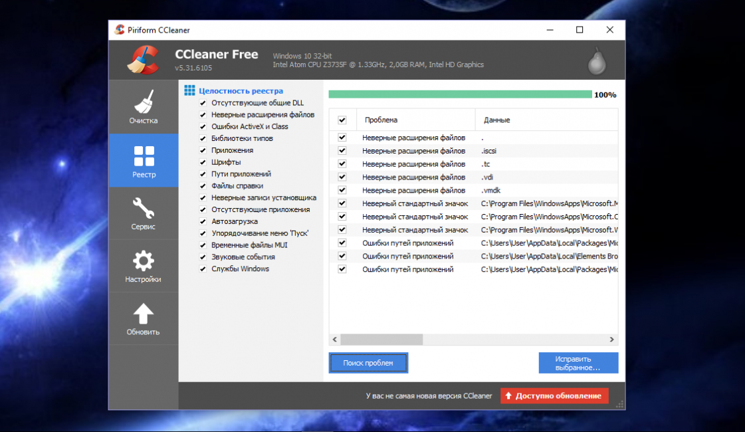The image size is (745, 432).
Task: Uncheck the .tc result row checkbox
Action: click(342, 164)
